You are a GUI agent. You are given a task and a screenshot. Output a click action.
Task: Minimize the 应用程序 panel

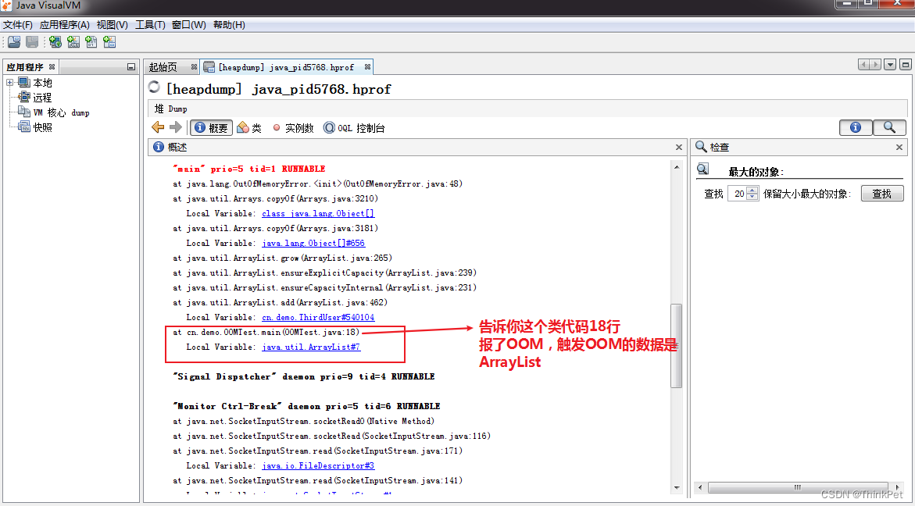coord(131,67)
